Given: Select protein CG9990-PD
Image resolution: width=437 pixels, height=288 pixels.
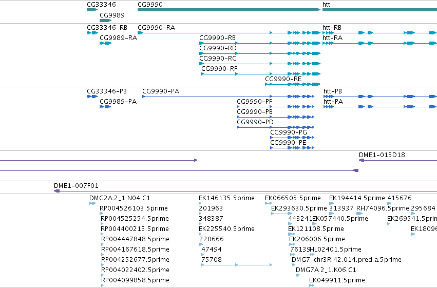Looking at the screenshot, I should [x=255, y=122].
